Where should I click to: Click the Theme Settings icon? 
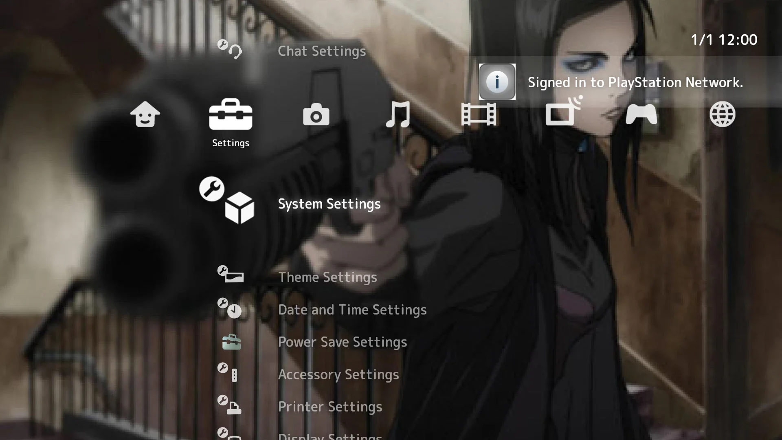tap(231, 274)
